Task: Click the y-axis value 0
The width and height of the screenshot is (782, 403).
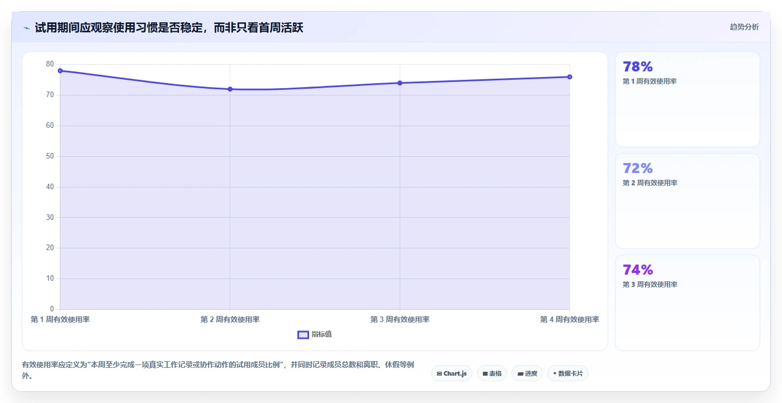Action: pyautogui.click(x=52, y=309)
